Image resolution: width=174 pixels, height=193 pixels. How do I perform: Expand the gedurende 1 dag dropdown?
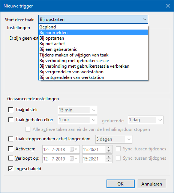pyautogui.click(x=145, y=120)
